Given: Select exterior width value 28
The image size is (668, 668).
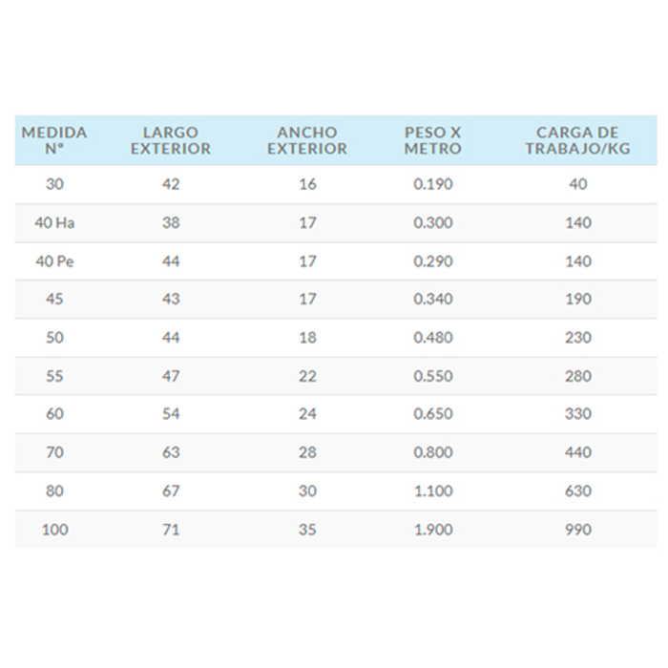Looking at the screenshot, I should (x=307, y=452).
